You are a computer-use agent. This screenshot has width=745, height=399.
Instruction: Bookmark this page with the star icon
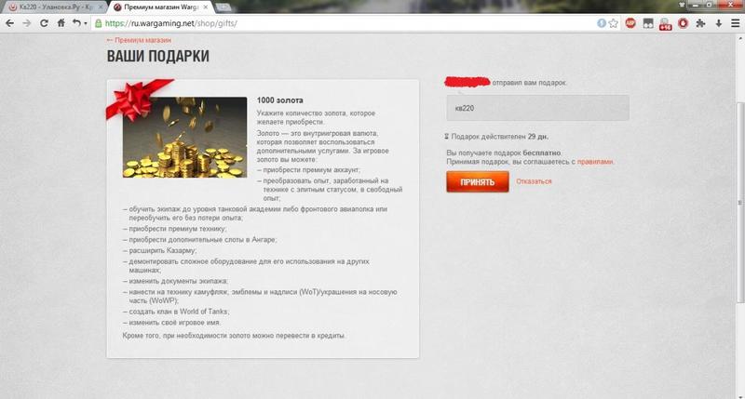614,23
